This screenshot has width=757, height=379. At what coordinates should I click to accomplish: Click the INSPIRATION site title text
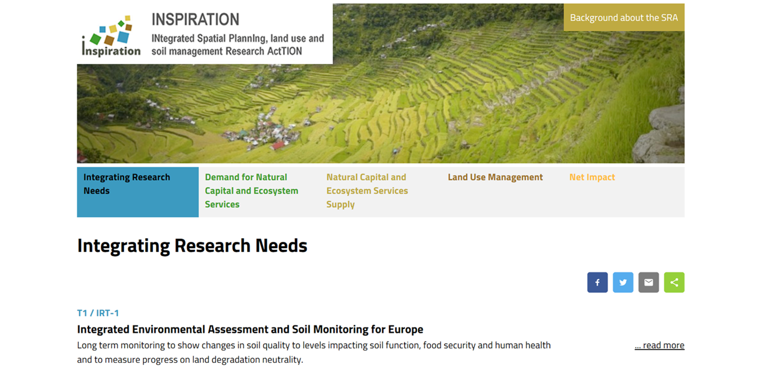click(195, 20)
